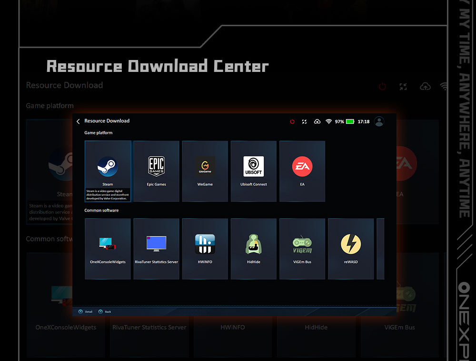Viewport: 476px width, 361px height.
Task: Toggle fullscreen with the expand icon
Action: click(304, 121)
